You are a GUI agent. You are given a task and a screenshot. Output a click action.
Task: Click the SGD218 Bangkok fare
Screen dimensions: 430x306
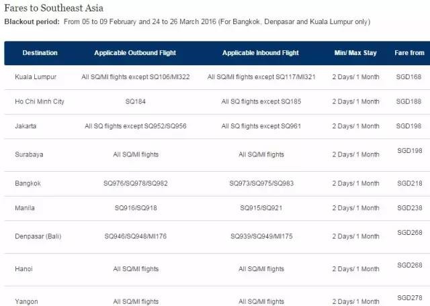click(409, 183)
